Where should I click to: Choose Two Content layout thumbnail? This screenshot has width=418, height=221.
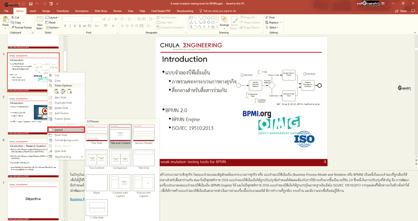97,160
